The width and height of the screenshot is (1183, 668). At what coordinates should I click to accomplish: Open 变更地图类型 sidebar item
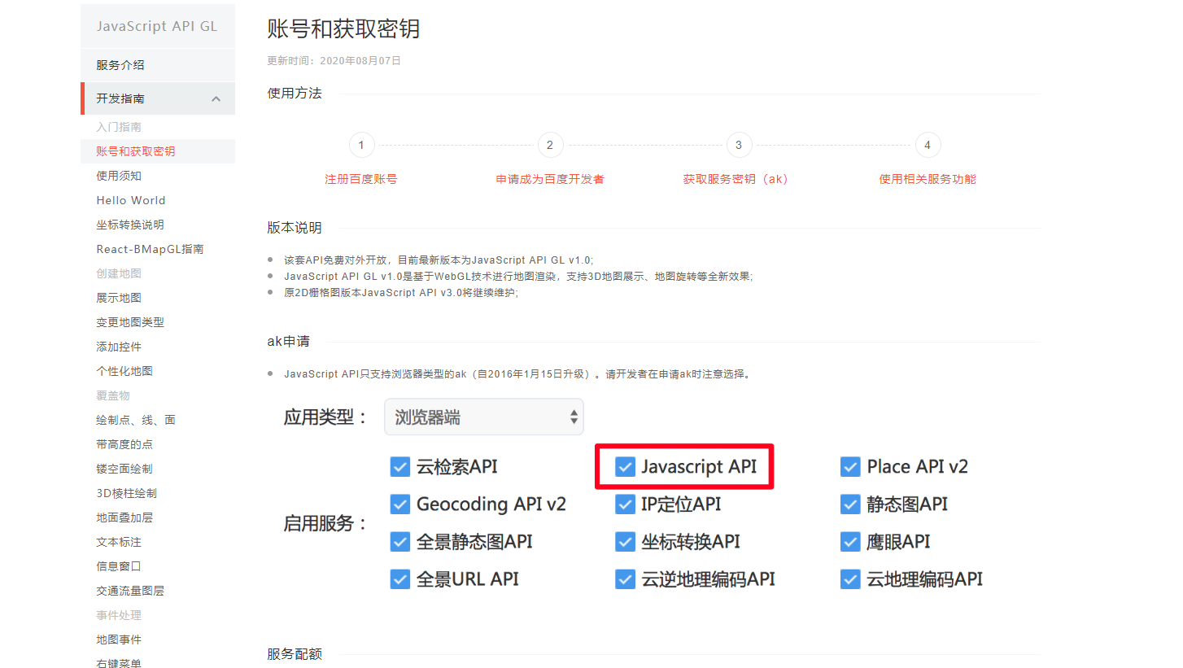tap(130, 322)
